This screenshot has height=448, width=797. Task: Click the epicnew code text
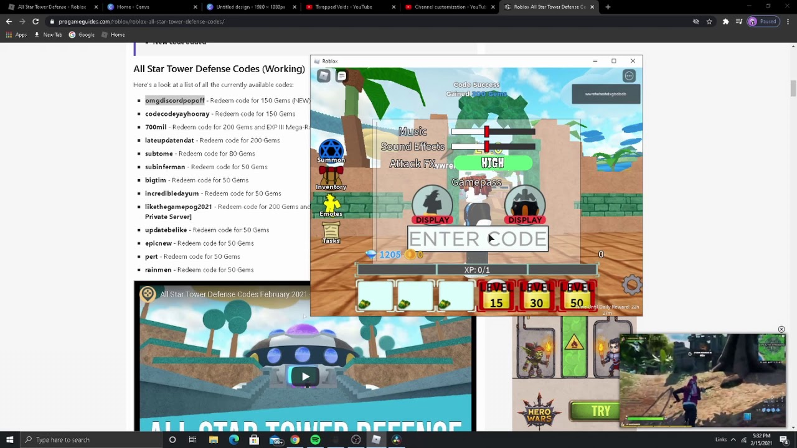tap(158, 243)
